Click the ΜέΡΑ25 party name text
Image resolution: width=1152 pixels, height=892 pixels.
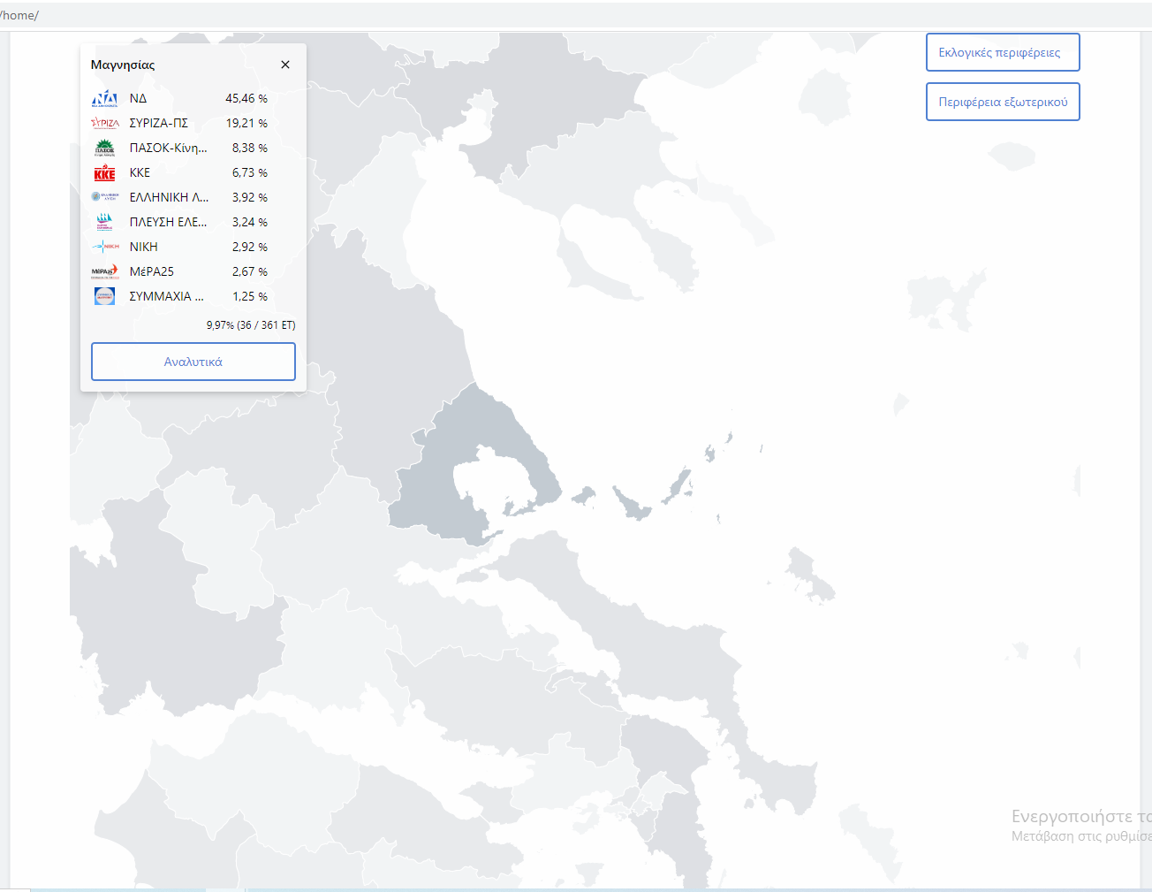152,271
